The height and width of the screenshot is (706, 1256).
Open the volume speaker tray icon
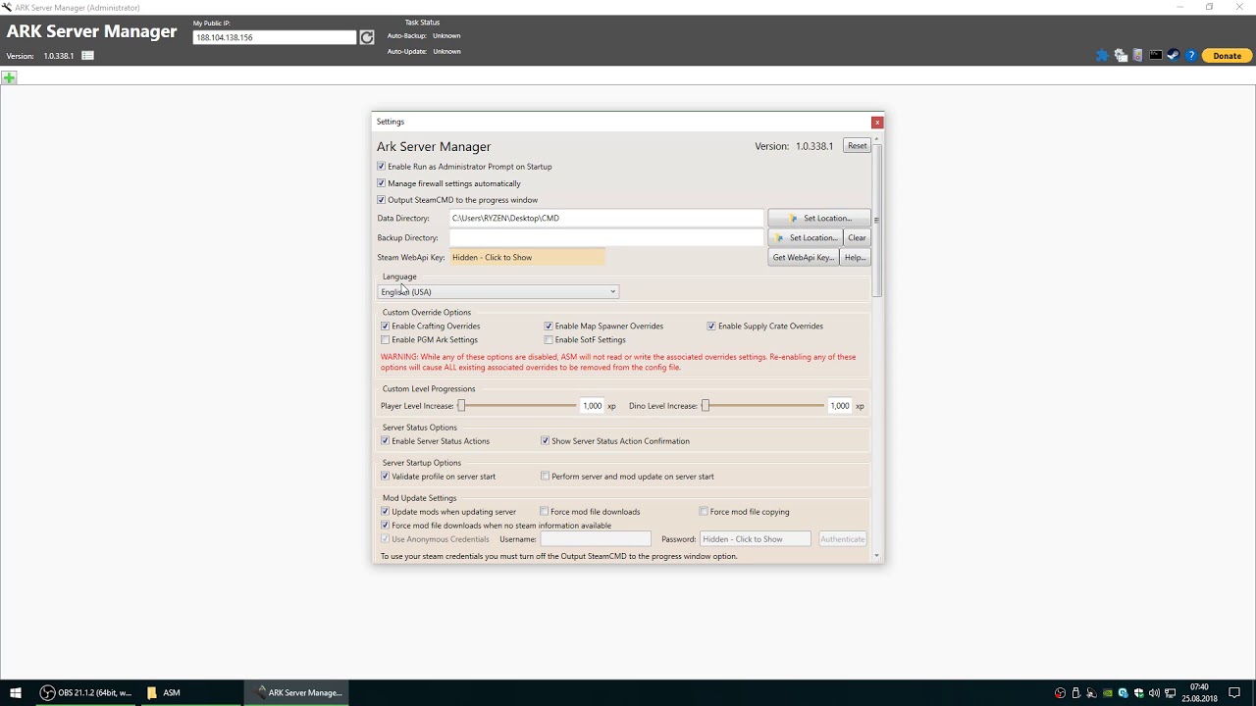tap(1154, 693)
